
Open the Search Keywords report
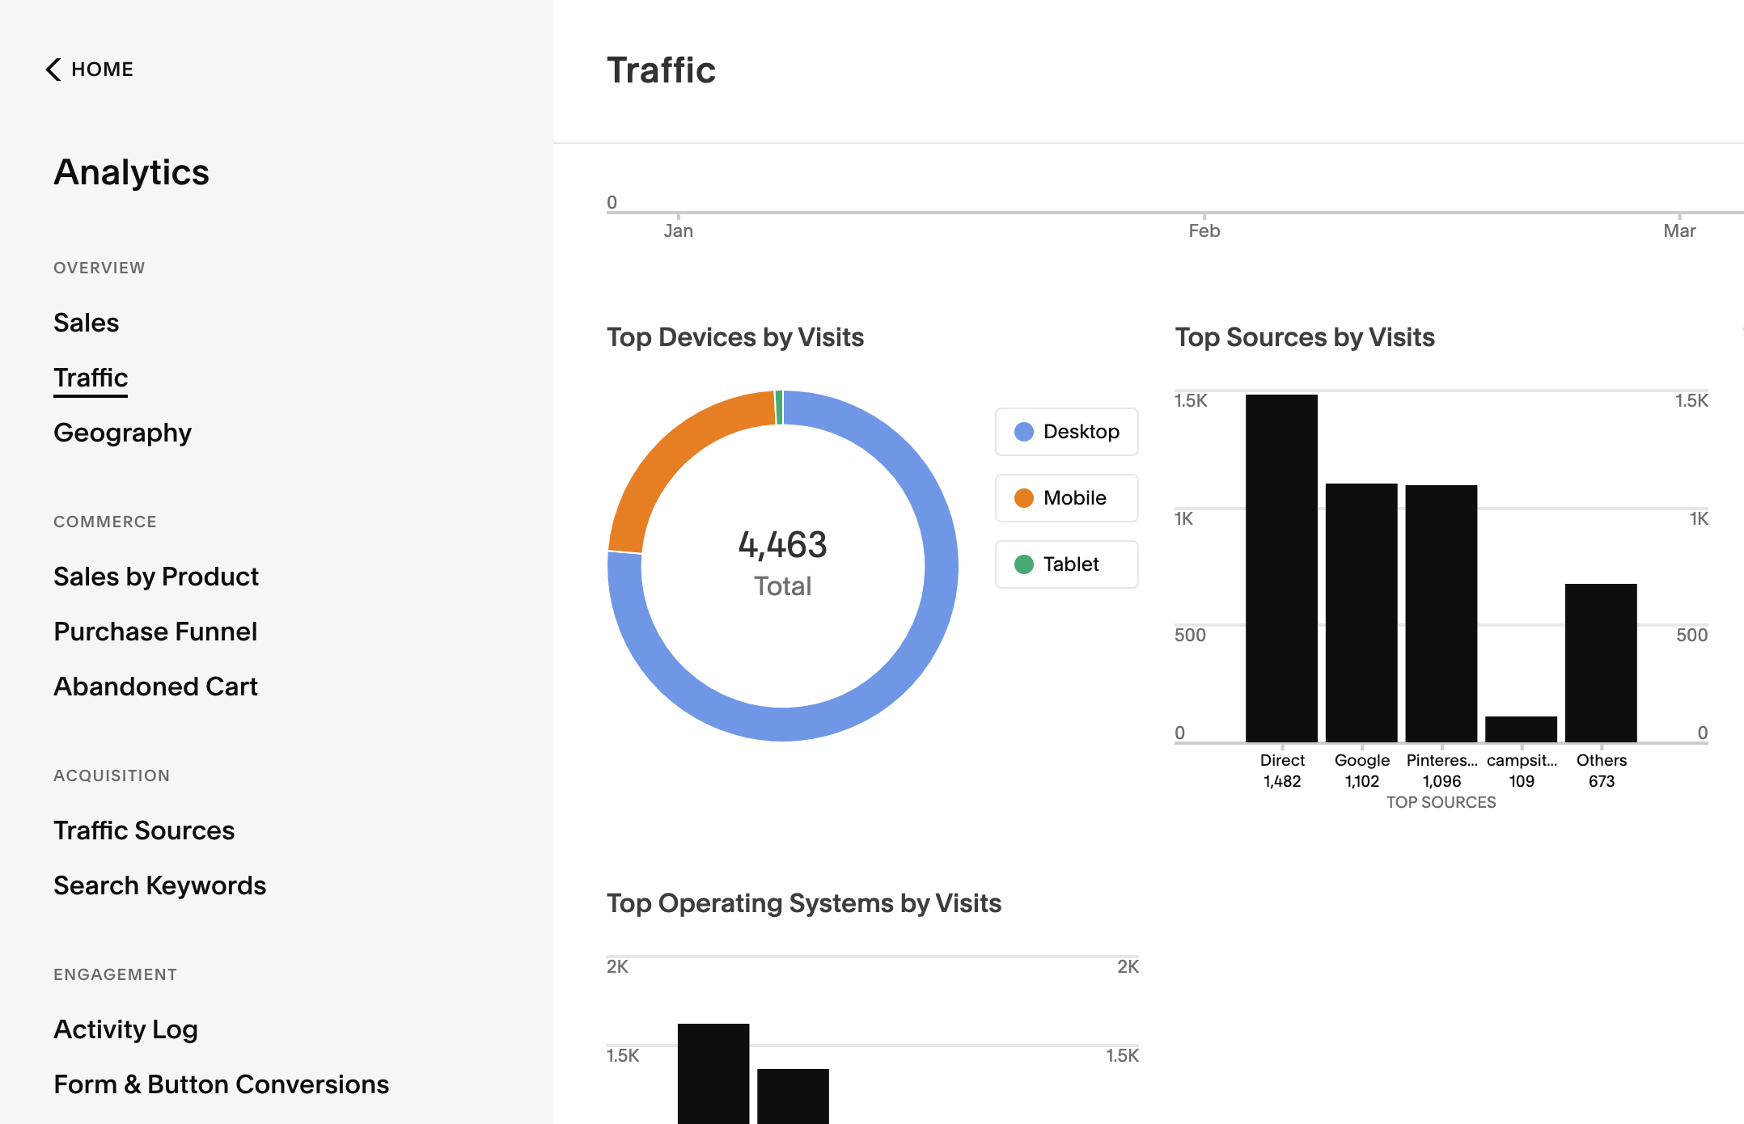pyautogui.click(x=159, y=885)
